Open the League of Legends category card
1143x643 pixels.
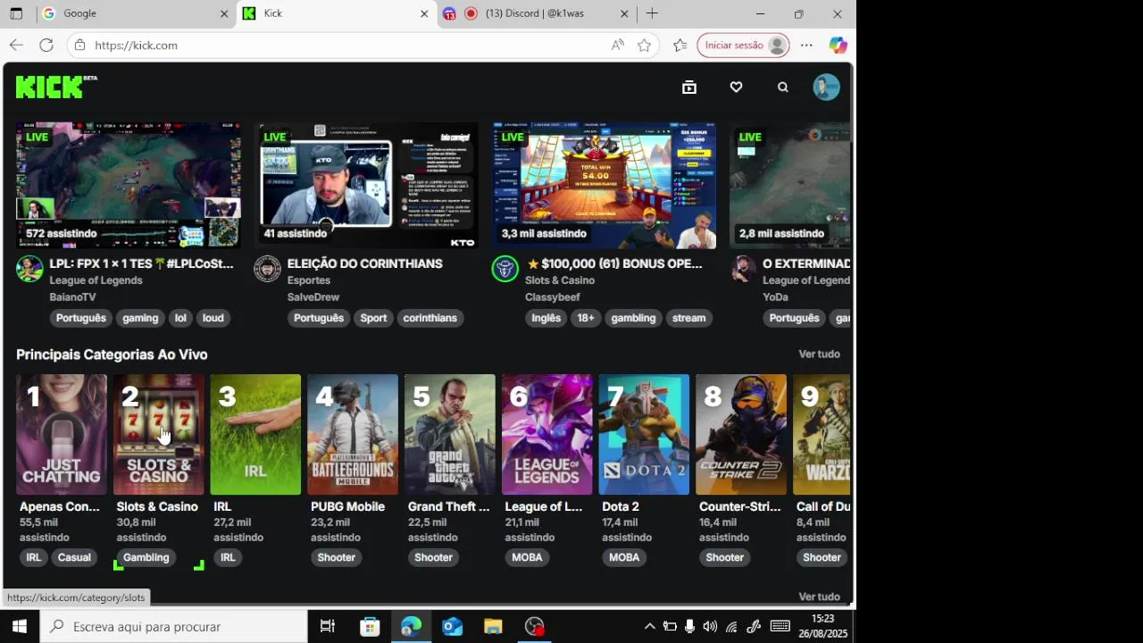[x=546, y=434]
